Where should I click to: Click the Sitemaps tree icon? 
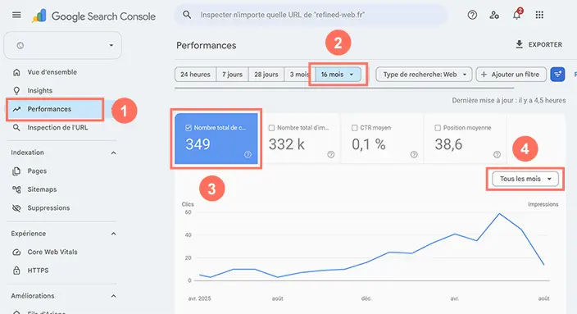(16, 189)
